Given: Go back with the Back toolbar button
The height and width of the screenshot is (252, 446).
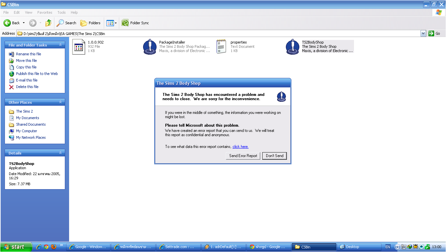Looking at the screenshot, I should (x=12, y=23).
